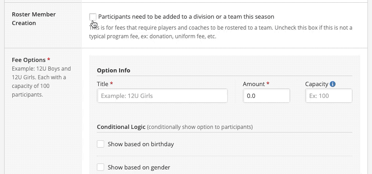Image resolution: width=372 pixels, height=174 pixels.
Task: Click the rostered-to-a-team help description text
Action: pos(221,32)
